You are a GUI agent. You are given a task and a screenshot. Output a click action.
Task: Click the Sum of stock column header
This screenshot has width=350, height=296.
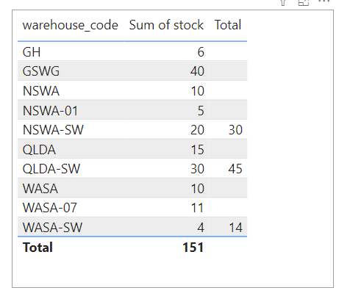[x=166, y=25]
